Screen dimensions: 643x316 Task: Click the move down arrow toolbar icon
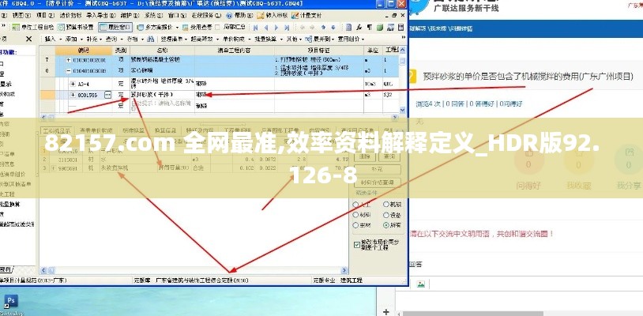tap(333, 28)
